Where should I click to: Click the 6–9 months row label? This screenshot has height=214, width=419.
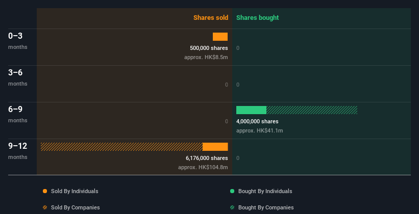point(18,114)
